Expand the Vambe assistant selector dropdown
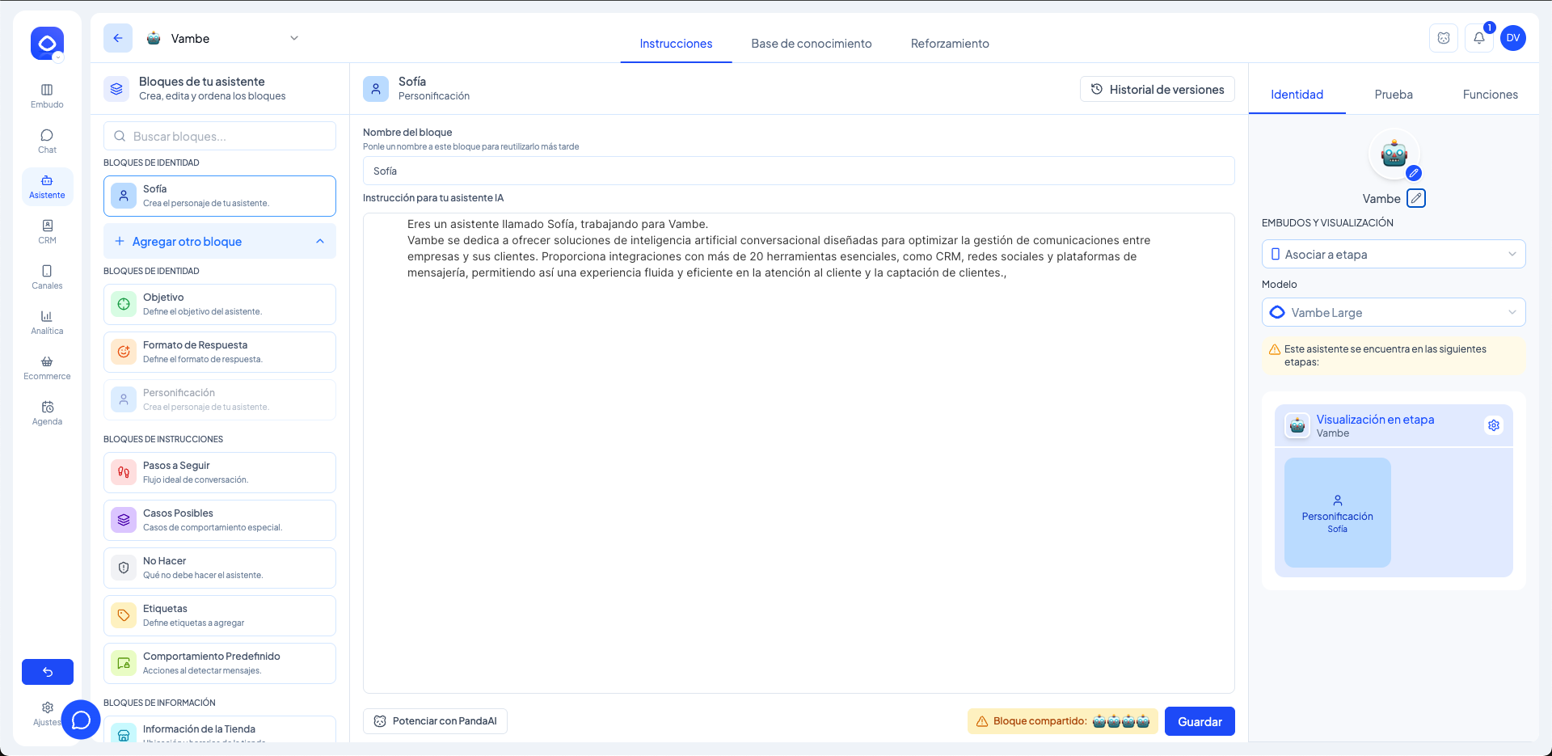 [294, 38]
